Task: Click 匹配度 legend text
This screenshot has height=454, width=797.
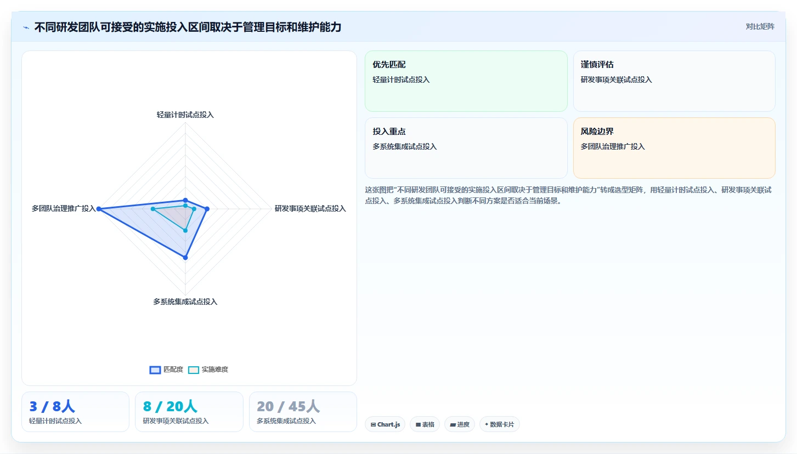Action: click(173, 370)
